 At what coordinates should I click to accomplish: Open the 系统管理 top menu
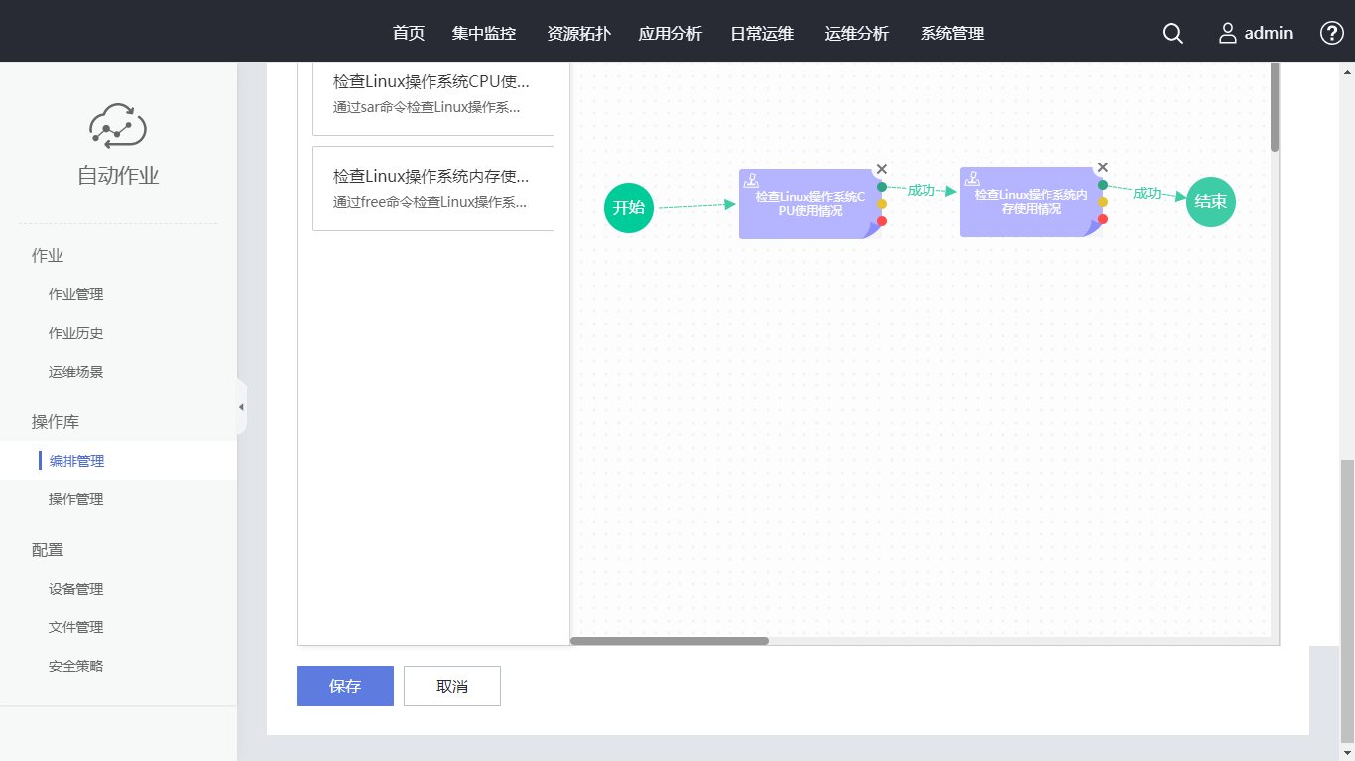(952, 33)
